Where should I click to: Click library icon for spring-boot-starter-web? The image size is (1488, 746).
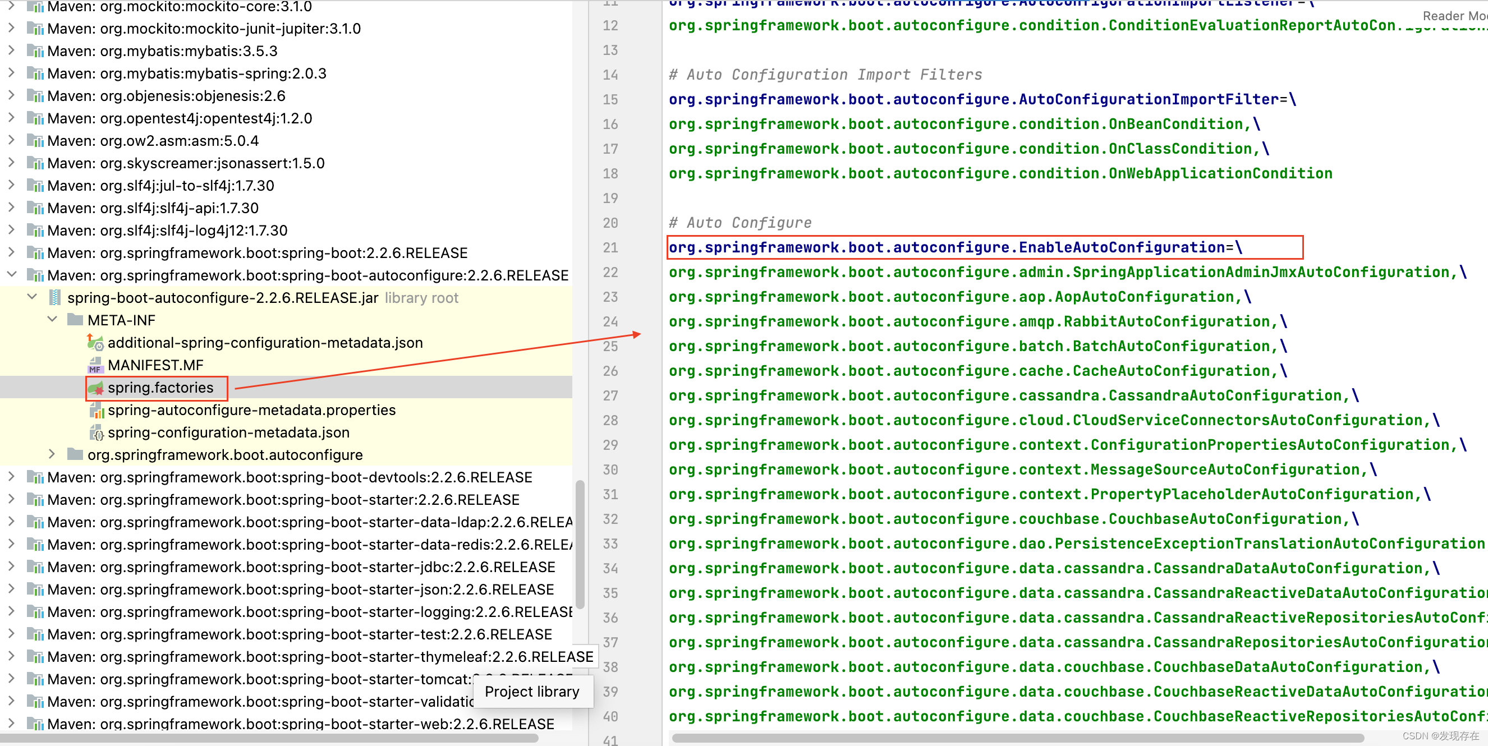coord(35,725)
